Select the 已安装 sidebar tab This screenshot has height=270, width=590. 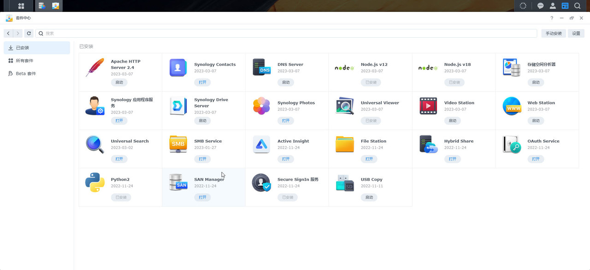[x=37, y=48]
